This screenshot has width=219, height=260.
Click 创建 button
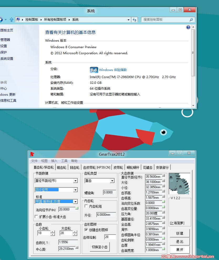coord(180,233)
